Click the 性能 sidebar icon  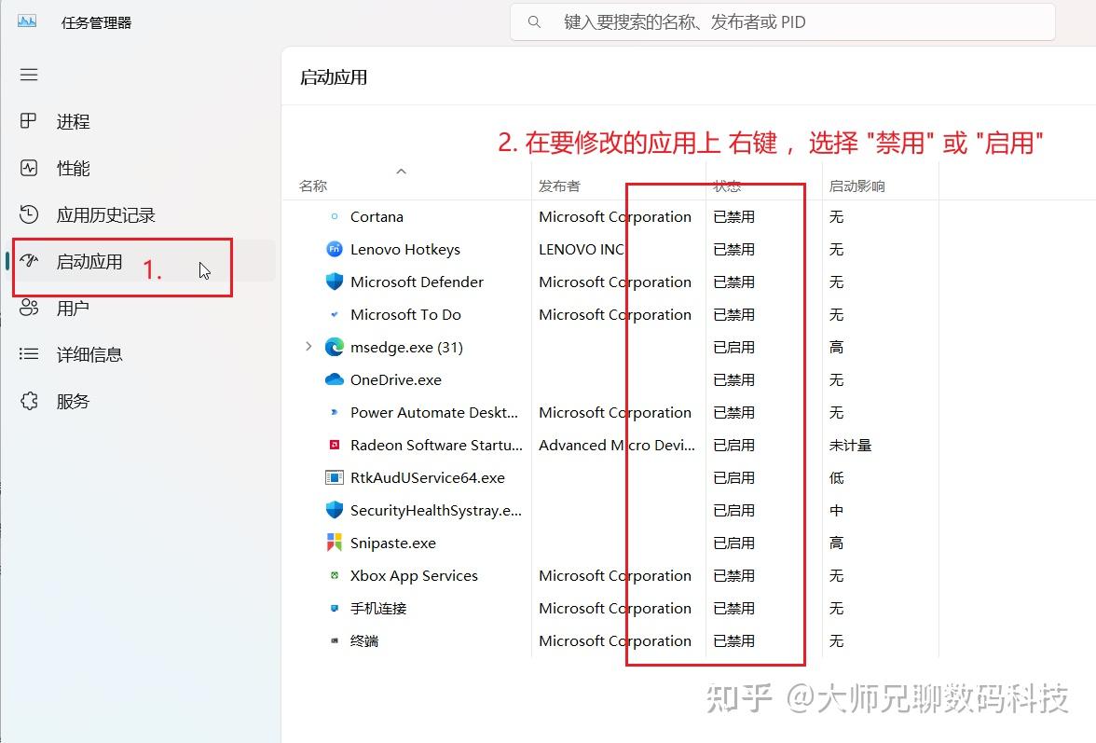29,168
